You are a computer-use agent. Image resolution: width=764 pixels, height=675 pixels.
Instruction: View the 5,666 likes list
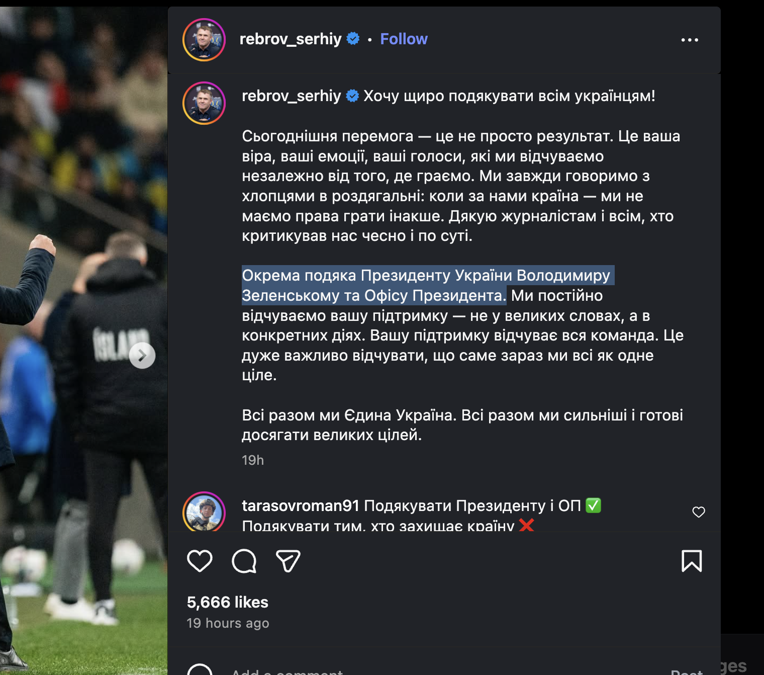pyautogui.click(x=227, y=602)
